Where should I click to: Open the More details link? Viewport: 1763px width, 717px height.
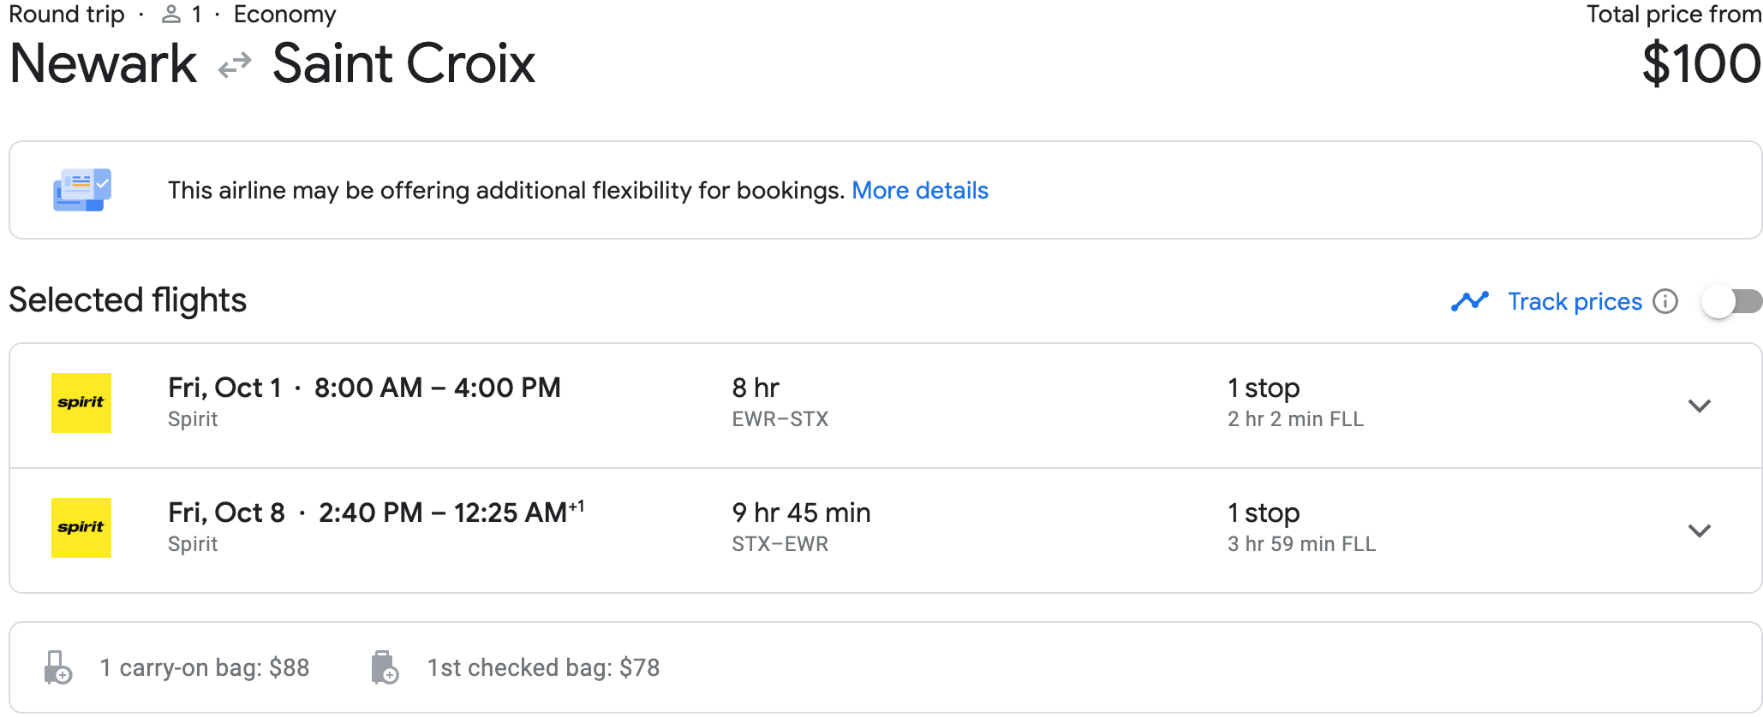tap(920, 190)
